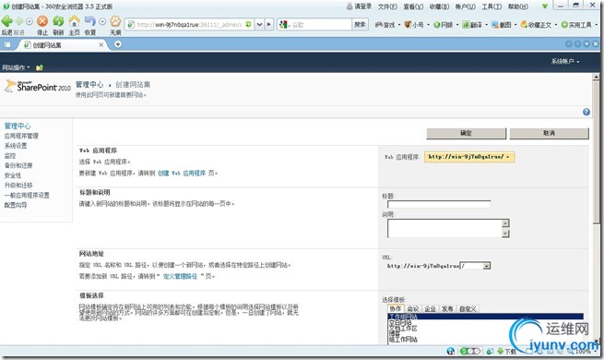Expand the address bar history dropdown
Viewport: 604px width, 360px height.
pyautogui.click(x=260, y=25)
